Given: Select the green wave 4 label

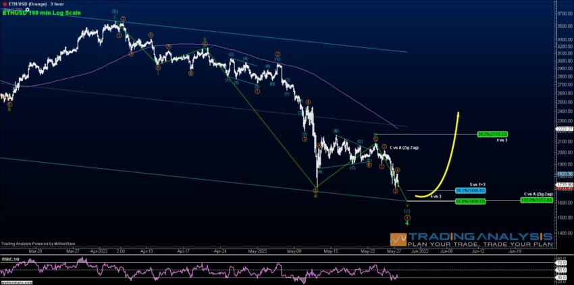Looking at the screenshot, I should 407,223.
